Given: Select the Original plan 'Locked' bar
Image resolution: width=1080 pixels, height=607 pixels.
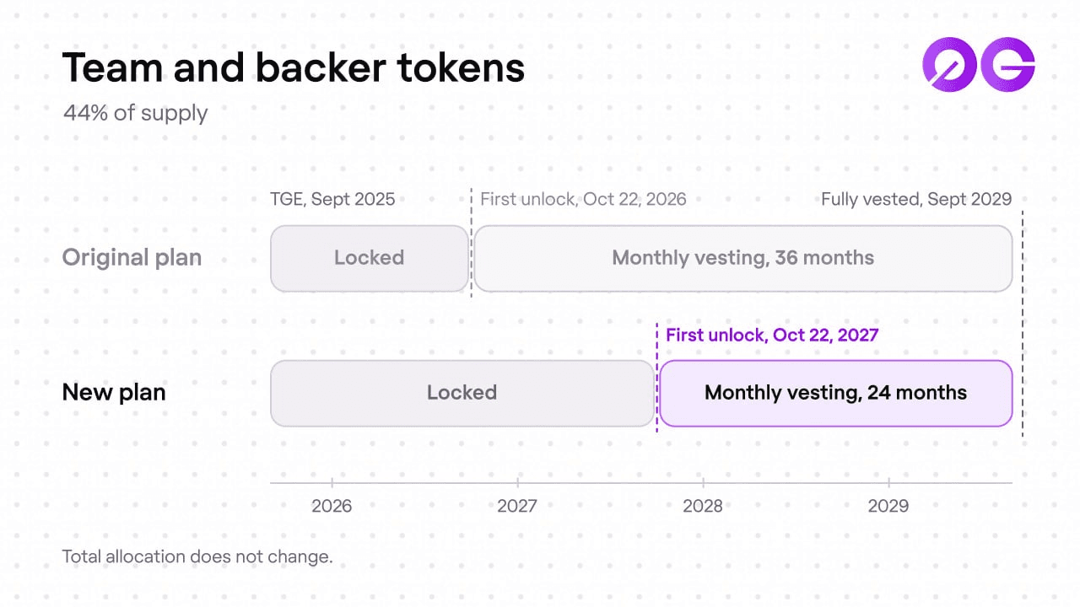Looking at the screenshot, I should [370, 258].
